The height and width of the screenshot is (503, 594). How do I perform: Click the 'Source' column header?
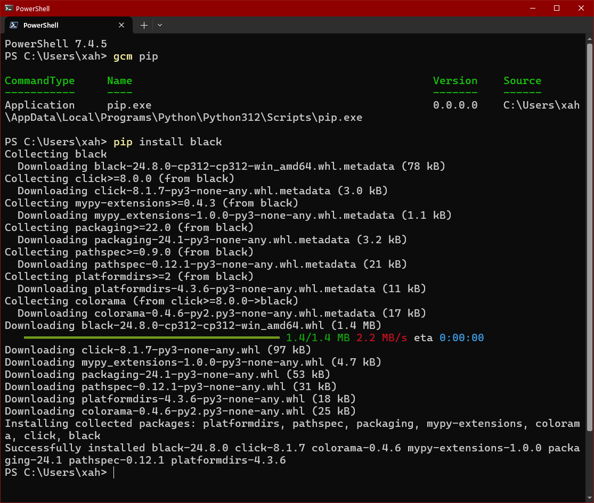pos(522,80)
